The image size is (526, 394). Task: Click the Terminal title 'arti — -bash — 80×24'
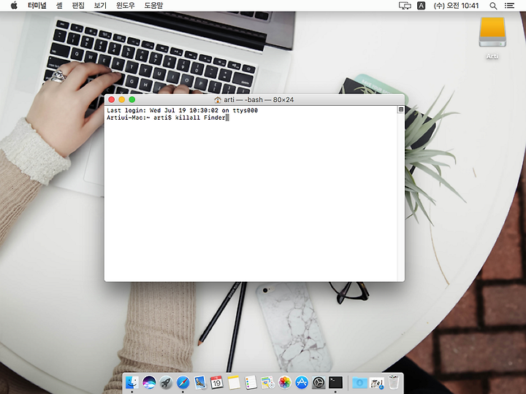pyautogui.click(x=259, y=100)
